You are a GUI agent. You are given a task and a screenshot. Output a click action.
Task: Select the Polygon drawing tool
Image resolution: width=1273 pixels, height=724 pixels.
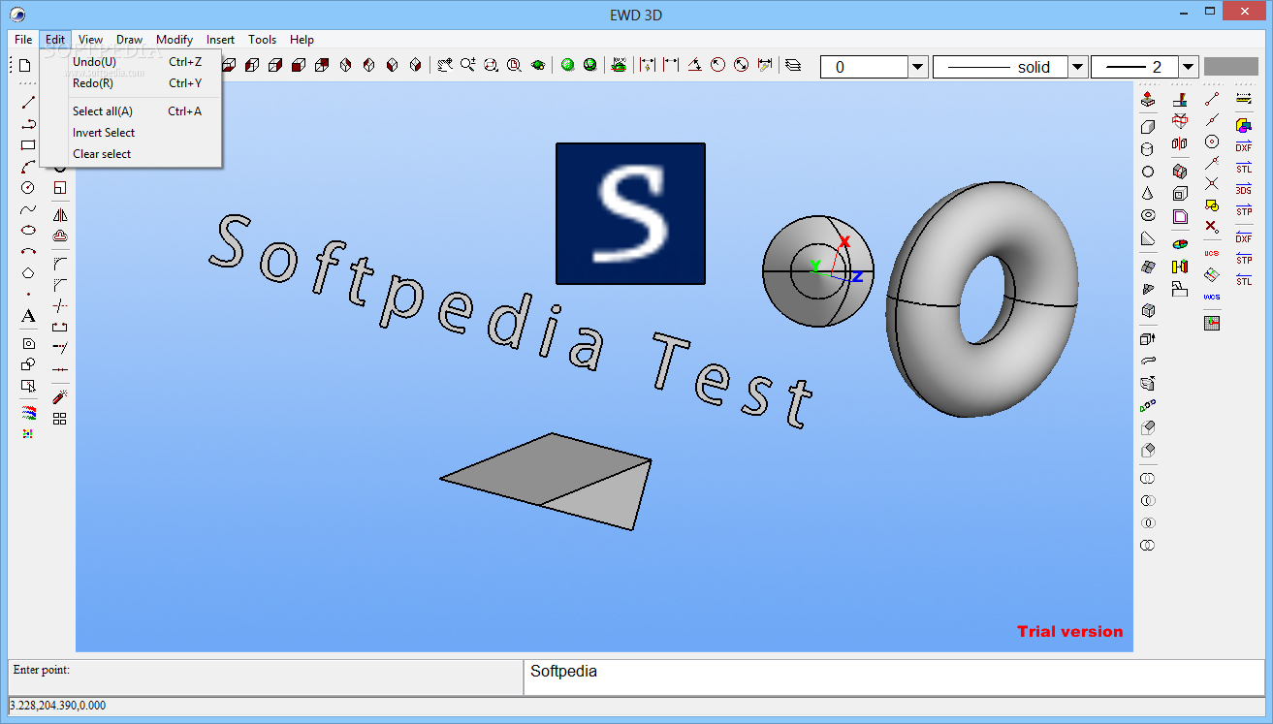point(28,273)
